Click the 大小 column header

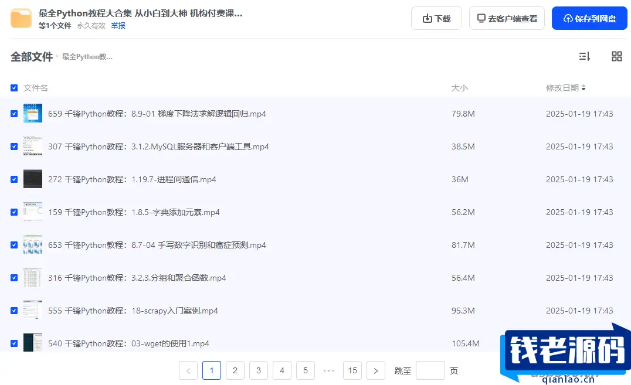pos(459,88)
